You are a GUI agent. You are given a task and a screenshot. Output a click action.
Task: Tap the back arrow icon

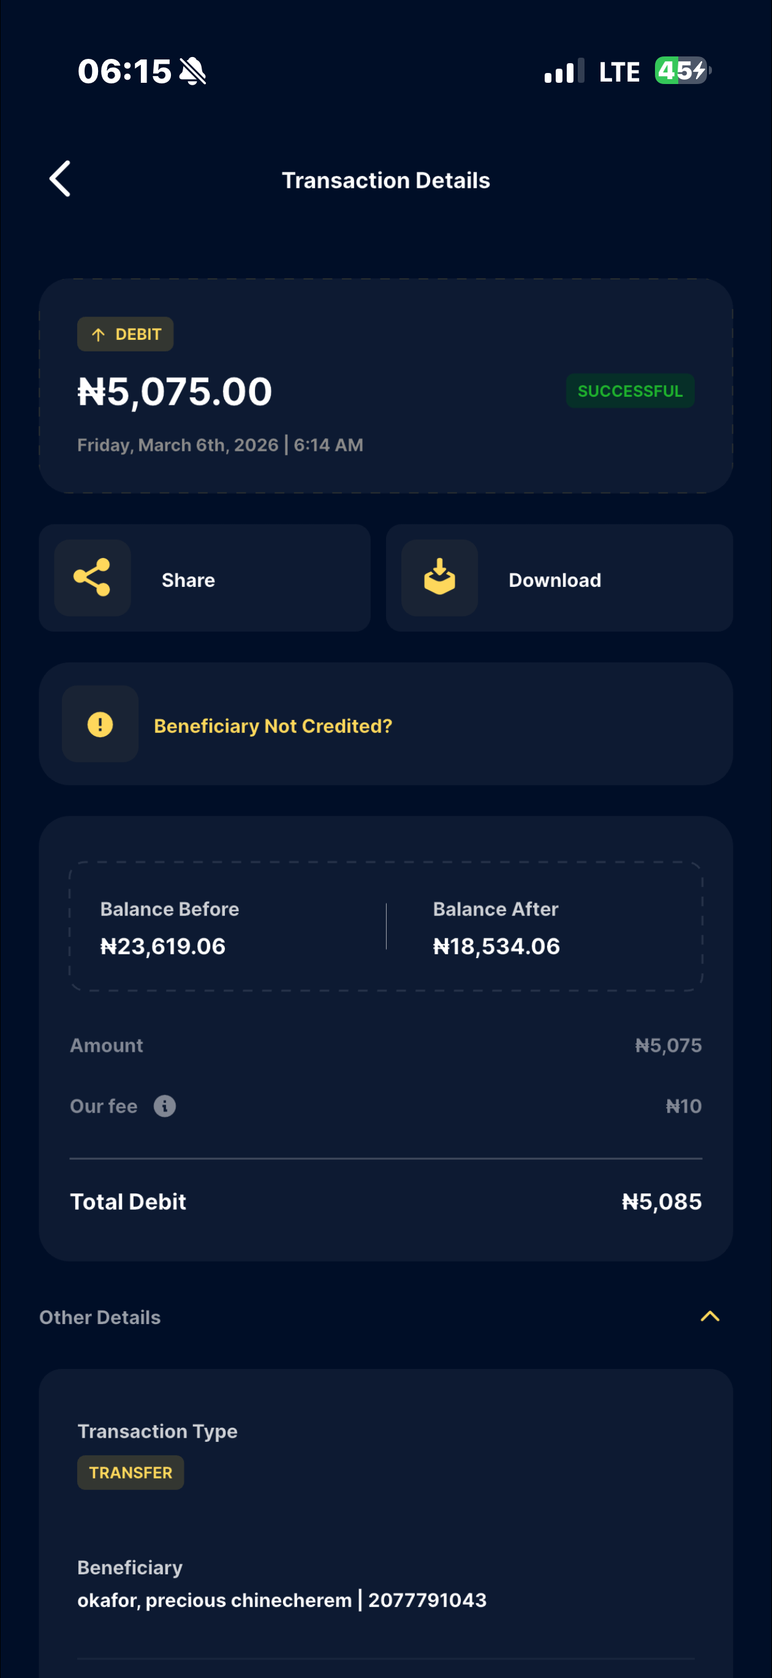point(60,178)
